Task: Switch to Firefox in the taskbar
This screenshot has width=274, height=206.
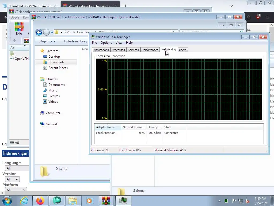Action: [x=40, y=201]
